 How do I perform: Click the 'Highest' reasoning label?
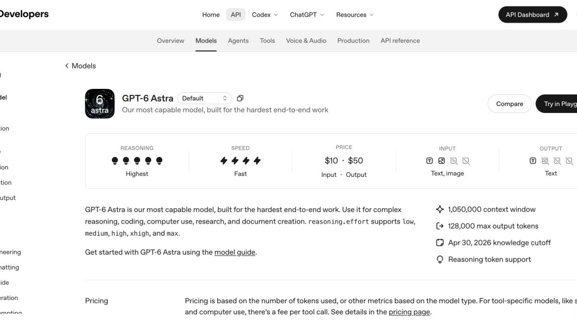[x=137, y=174]
